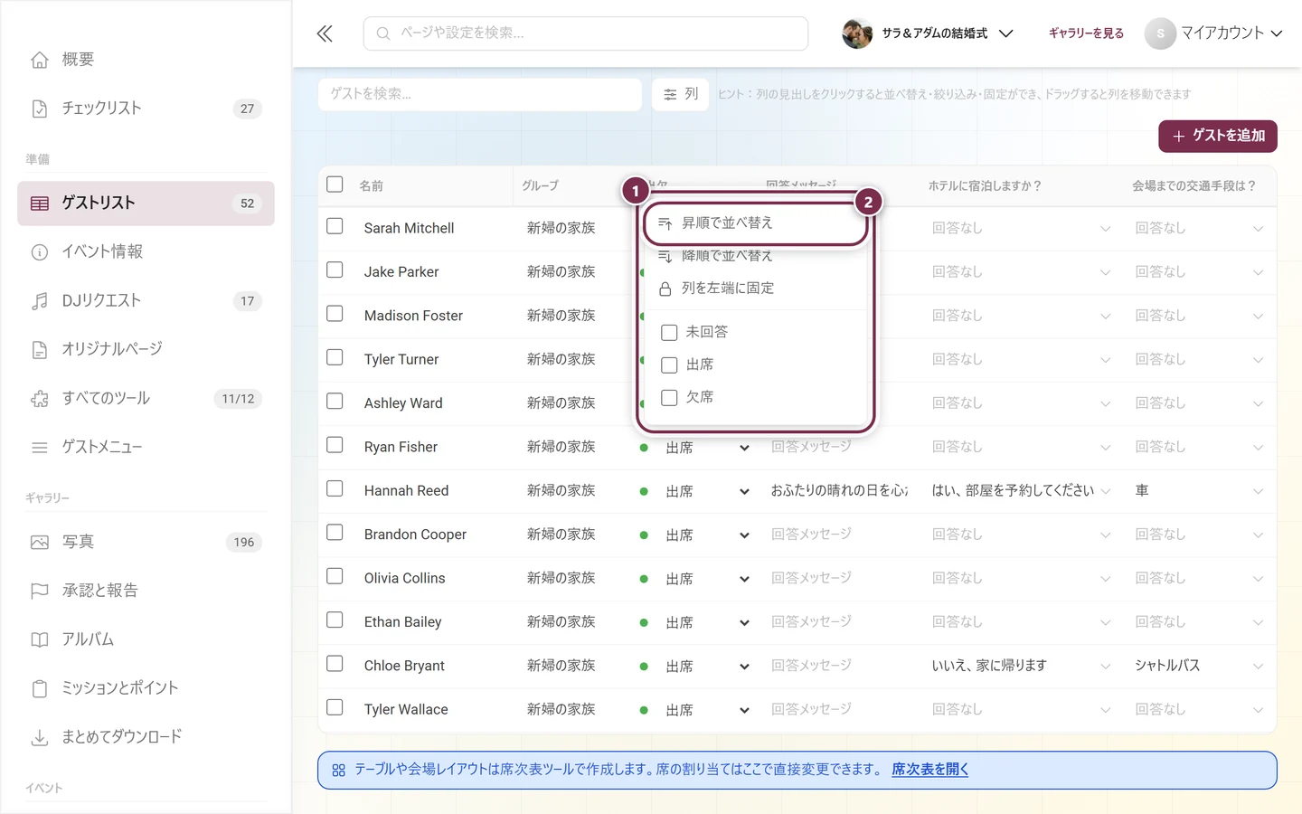1302x814 pixels.
Task: Click the すべてのツール puzzle icon
Action: pos(40,399)
